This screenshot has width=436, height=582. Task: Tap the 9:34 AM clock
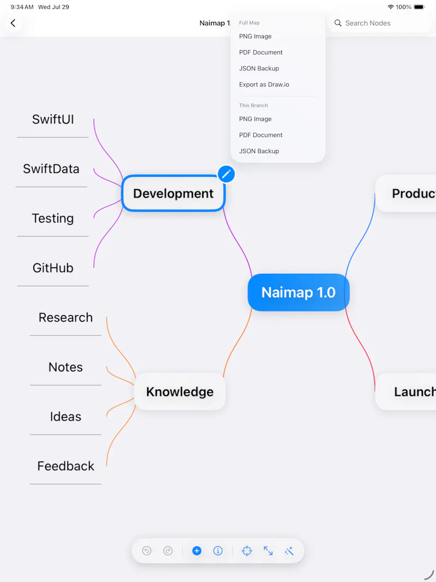pyautogui.click(x=22, y=7)
